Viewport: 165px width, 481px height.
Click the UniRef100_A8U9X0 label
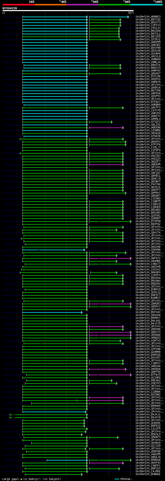148,142
